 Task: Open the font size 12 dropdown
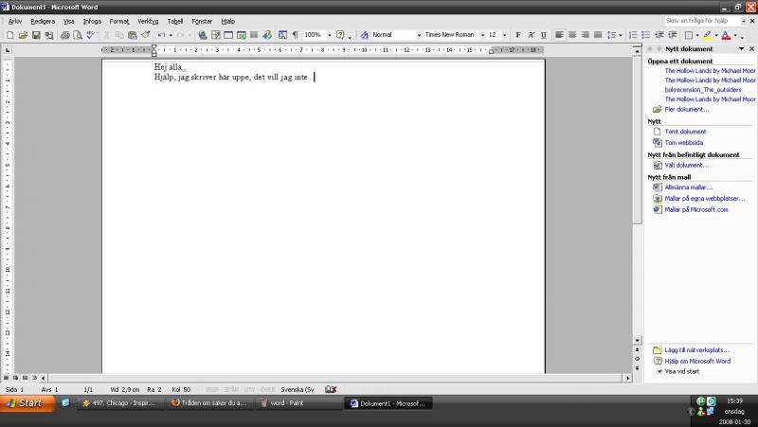505,35
